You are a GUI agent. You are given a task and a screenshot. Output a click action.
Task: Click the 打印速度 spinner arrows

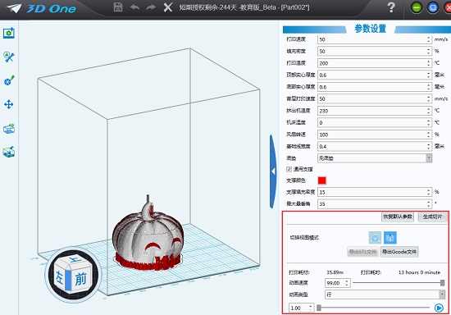pos(429,39)
